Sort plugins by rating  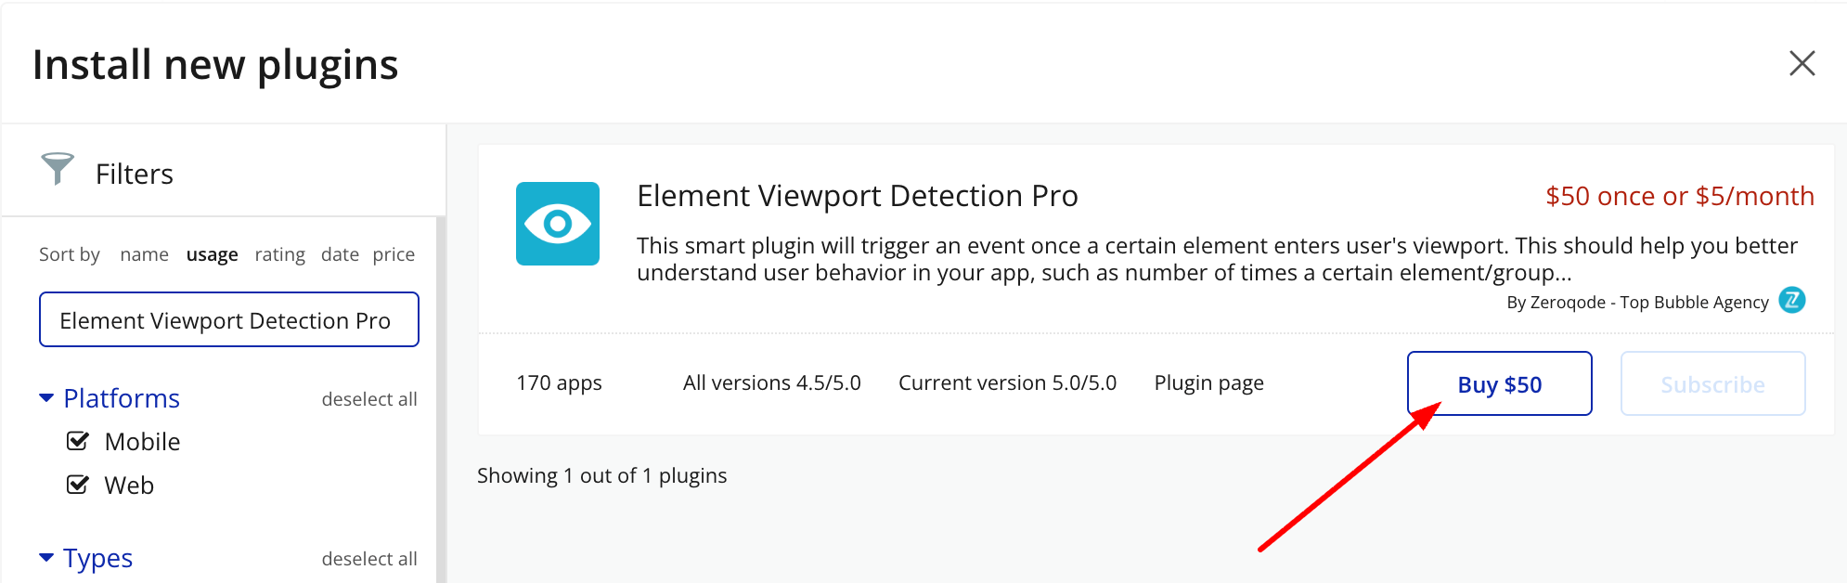point(279,254)
